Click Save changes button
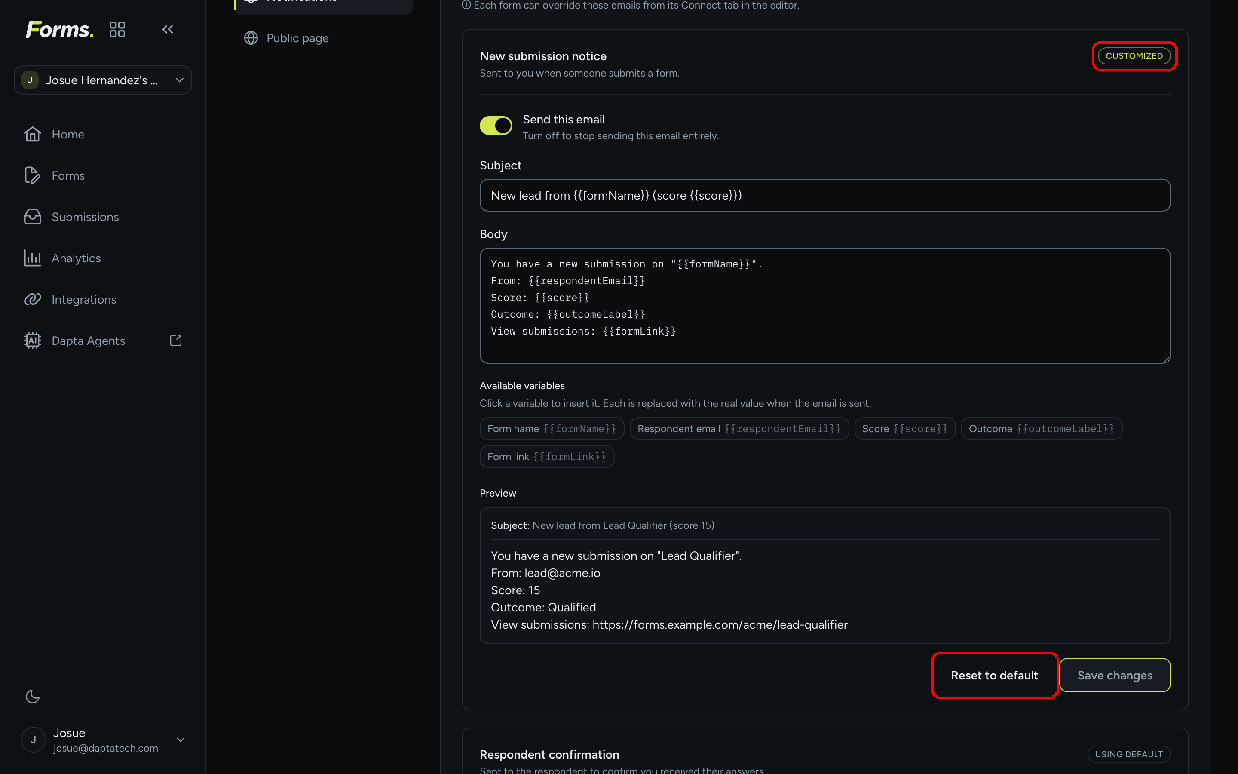The width and height of the screenshot is (1238, 774). click(1115, 675)
